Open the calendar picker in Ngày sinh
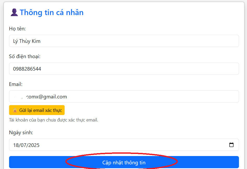The height and width of the screenshot is (169, 247). click(x=231, y=145)
